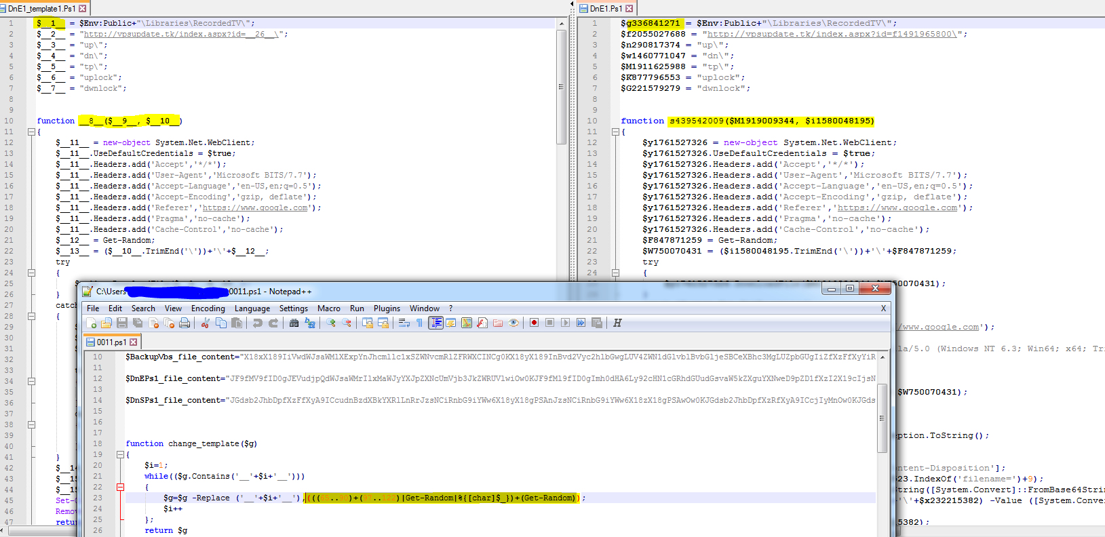Open the Plugins menu
The height and width of the screenshot is (537, 1105).
387,309
